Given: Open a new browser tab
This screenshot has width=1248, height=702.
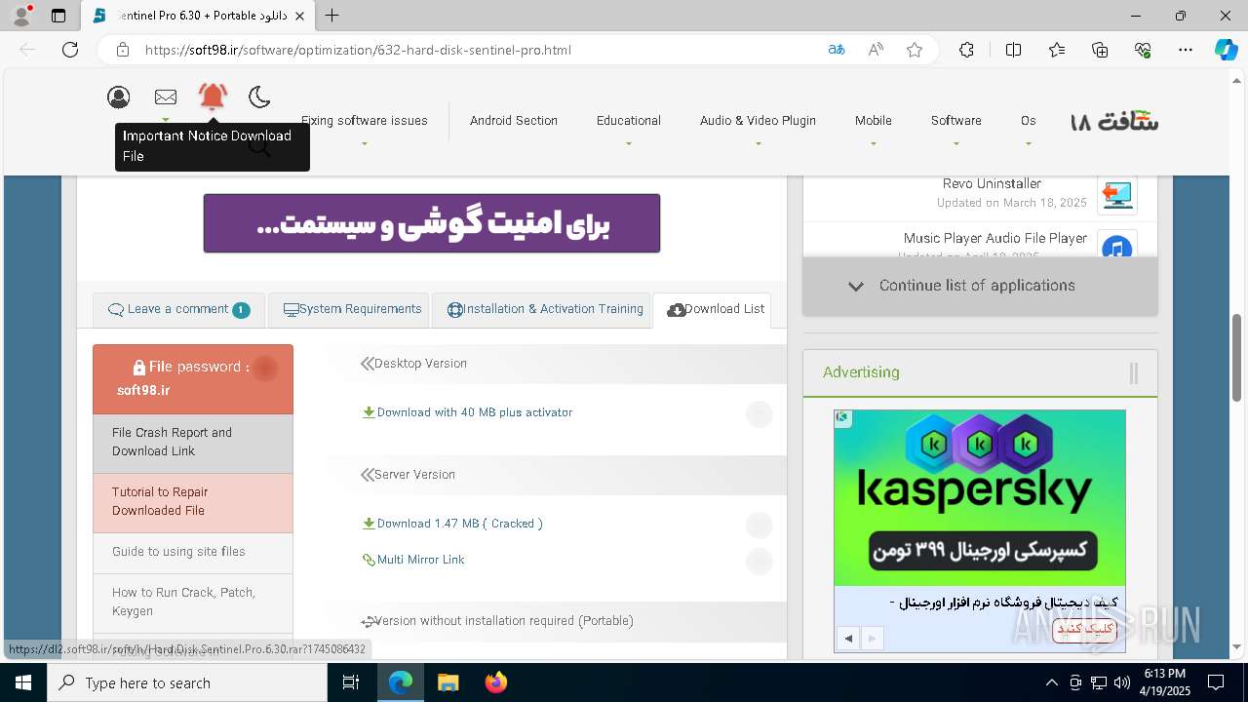Looking at the screenshot, I should 332,16.
